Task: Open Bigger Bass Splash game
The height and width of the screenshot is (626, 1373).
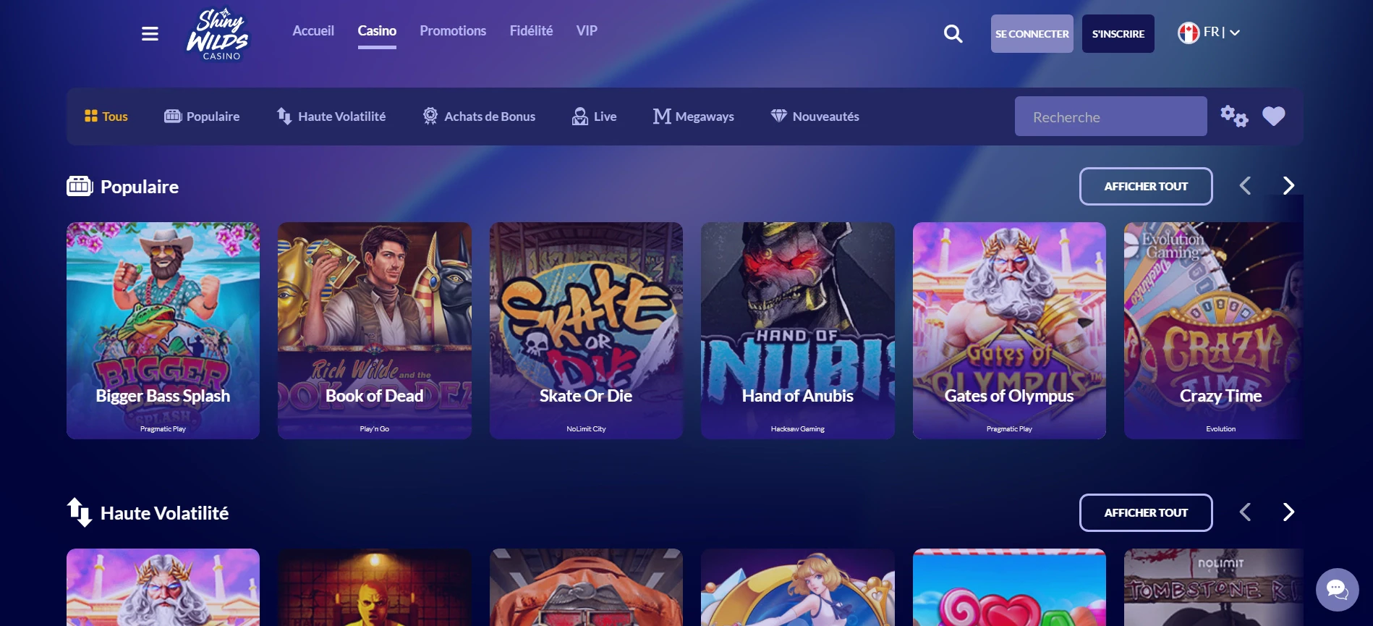Action: point(163,330)
